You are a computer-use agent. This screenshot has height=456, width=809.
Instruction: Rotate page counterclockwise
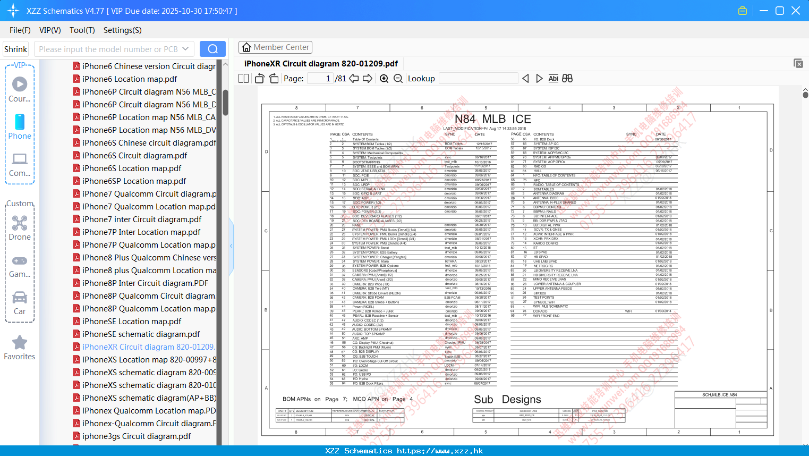pos(259,79)
